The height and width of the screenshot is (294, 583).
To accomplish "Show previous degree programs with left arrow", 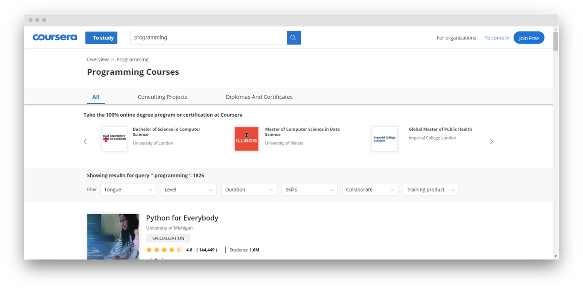I will click(x=85, y=142).
